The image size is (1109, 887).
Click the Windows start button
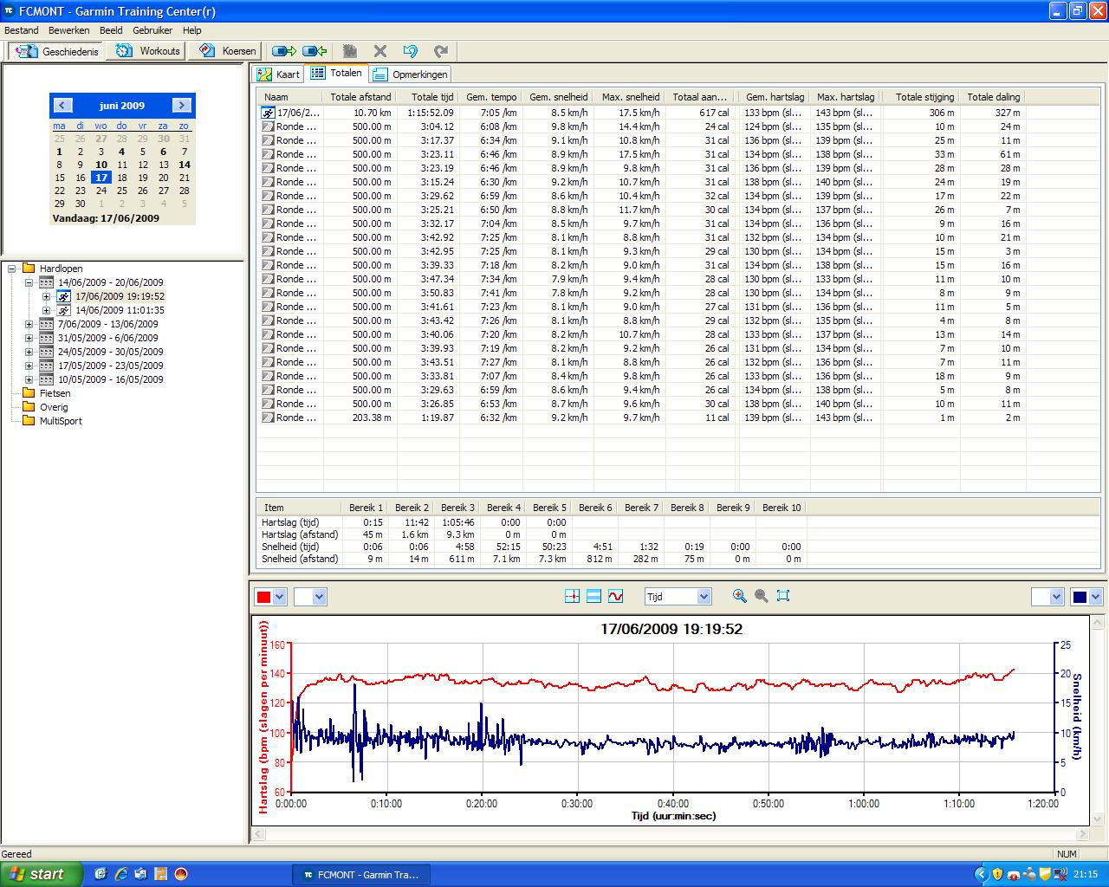42,874
